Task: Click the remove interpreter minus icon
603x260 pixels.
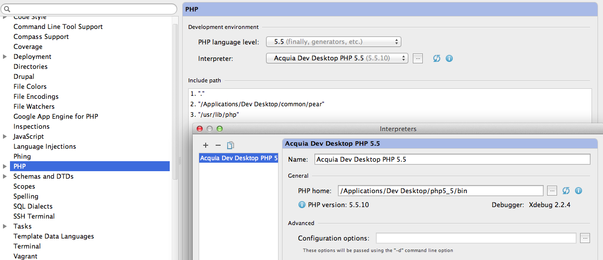Action: click(218, 145)
